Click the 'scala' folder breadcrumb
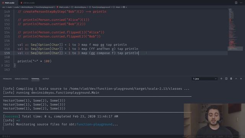The height and width of the screenshot is (138, 245). (x=16, y=7)
